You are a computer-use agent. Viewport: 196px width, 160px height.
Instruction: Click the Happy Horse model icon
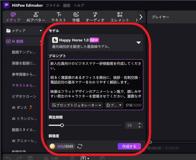click(55, 40)
